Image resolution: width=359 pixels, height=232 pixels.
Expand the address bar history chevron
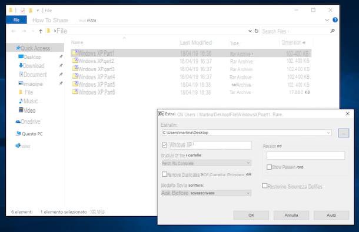click(250, 31)
